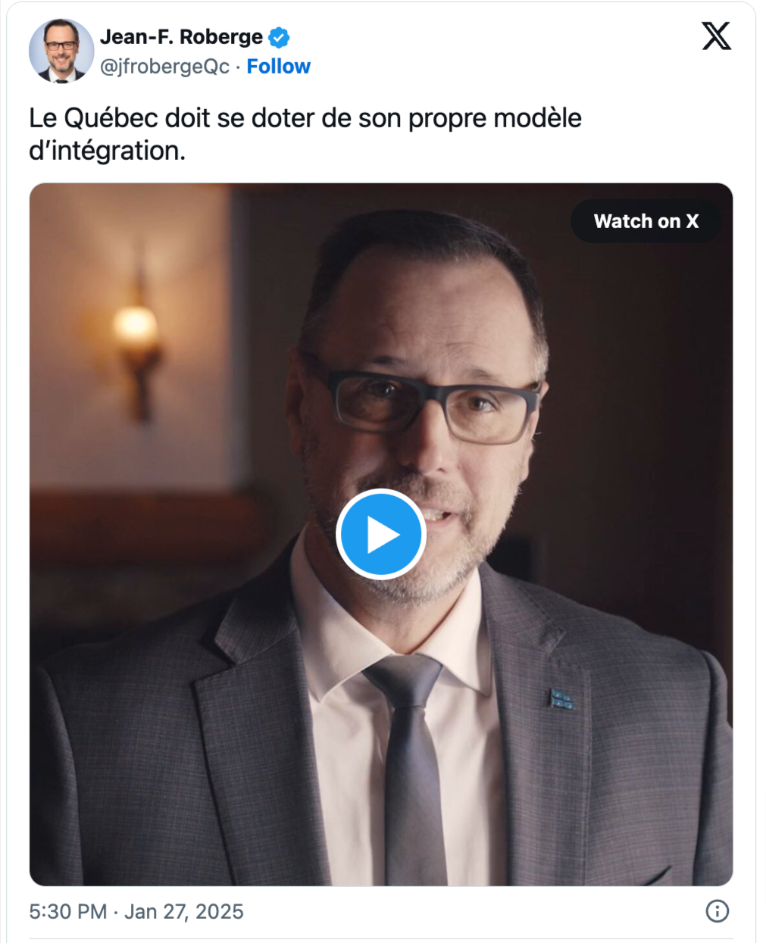766x943 pixels.
Task: Click the info icon below the video
Action: tap(717, 910)
